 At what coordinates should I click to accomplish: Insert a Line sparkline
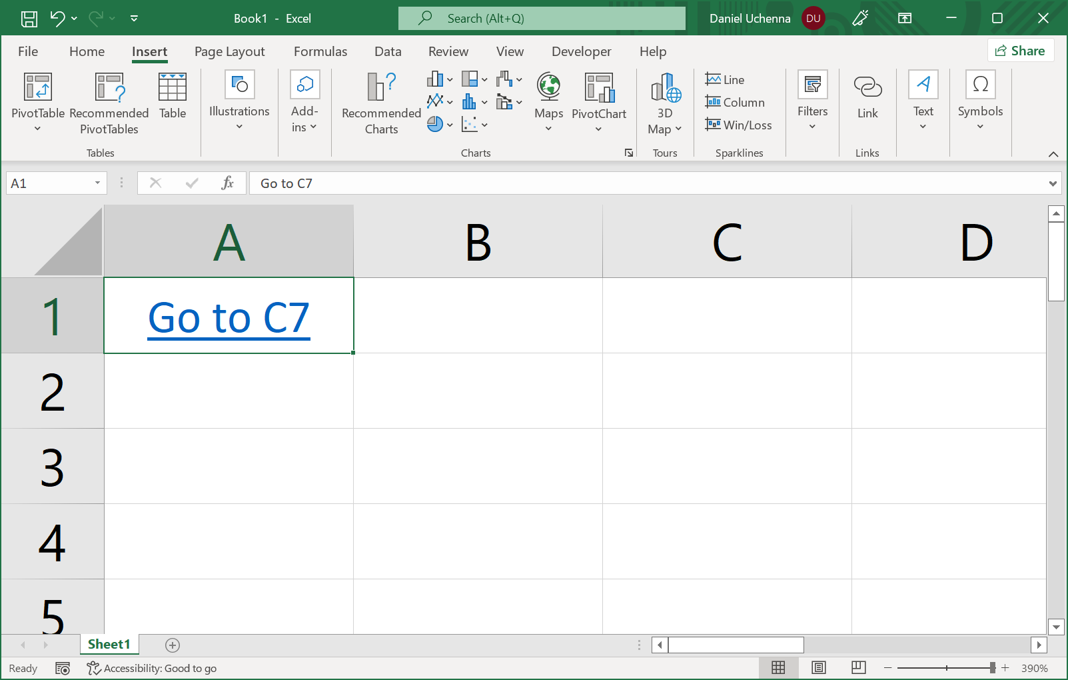pos(725,79)
